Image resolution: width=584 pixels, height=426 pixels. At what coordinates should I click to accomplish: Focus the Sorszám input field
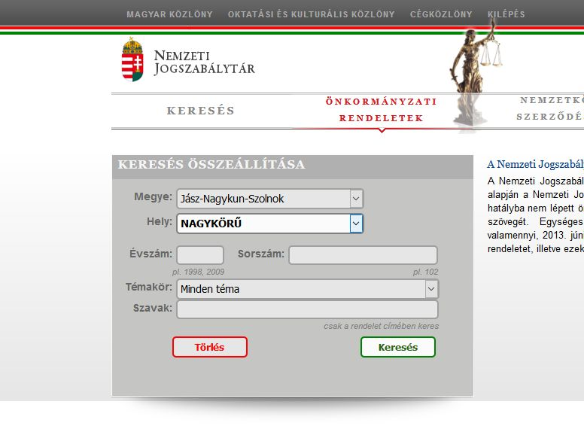363,255
